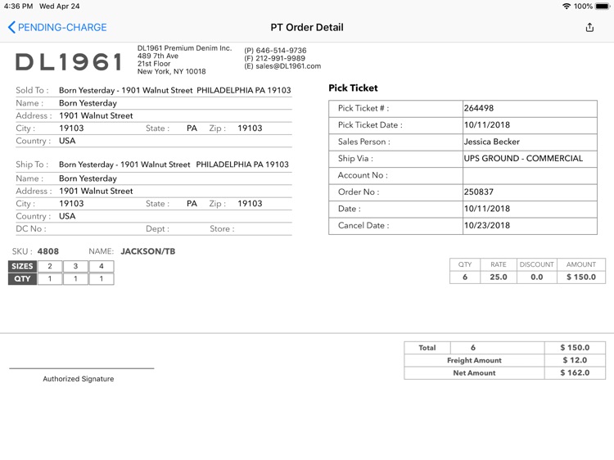Tap the SIZES header cell
The width and height of the screenshot is (614, 460).
[22, 266]
